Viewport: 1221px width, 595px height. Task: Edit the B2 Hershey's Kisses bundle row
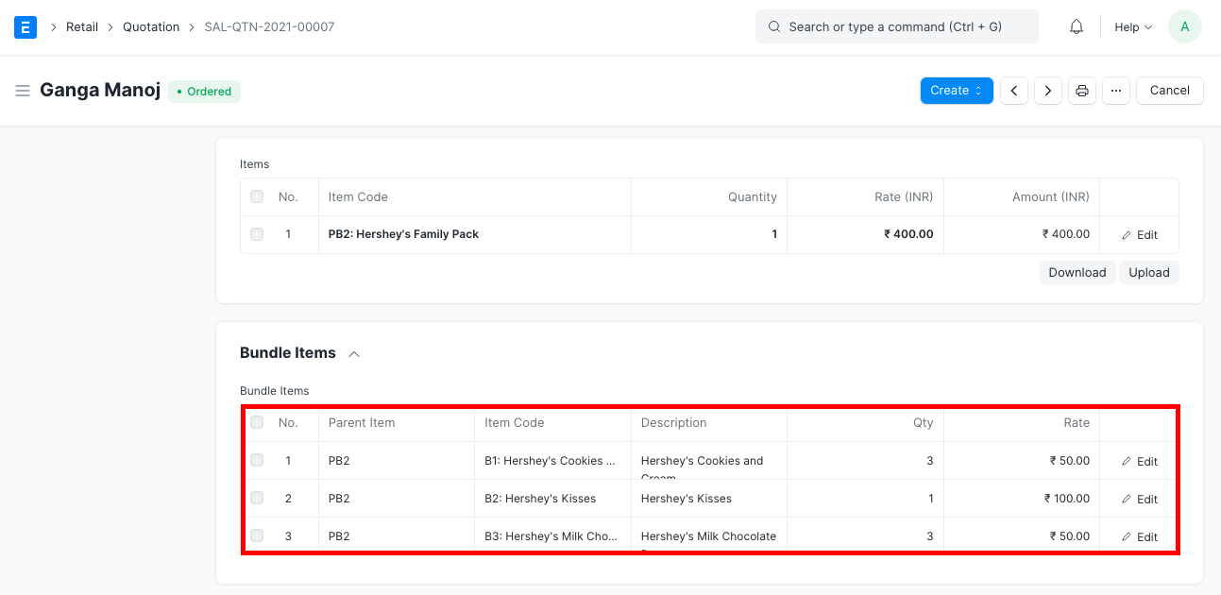[1140, 500]
